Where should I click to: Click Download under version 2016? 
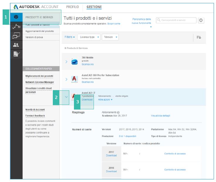pyautogui.click(x=111, y=171)
